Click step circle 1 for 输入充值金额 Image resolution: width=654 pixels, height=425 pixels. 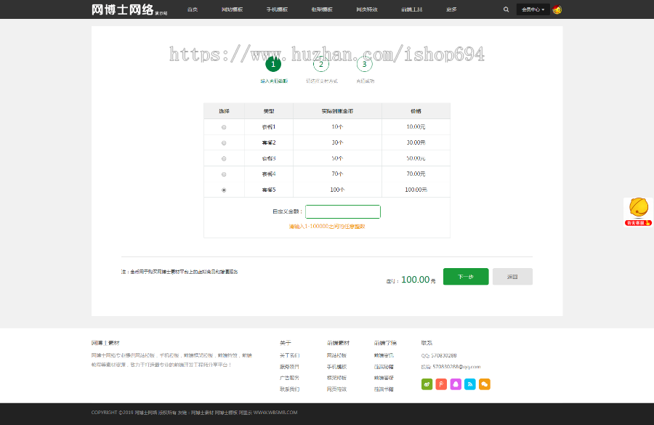pyautogui.click(x=272, y=63)
